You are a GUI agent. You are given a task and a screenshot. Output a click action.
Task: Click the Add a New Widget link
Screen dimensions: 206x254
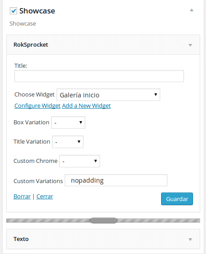click(x=86, y=105)
